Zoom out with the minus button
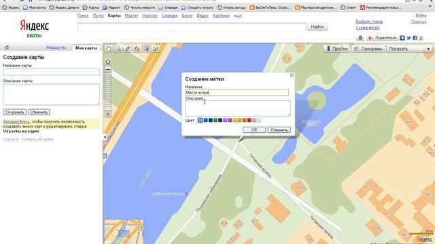 (x=108, y=69)
